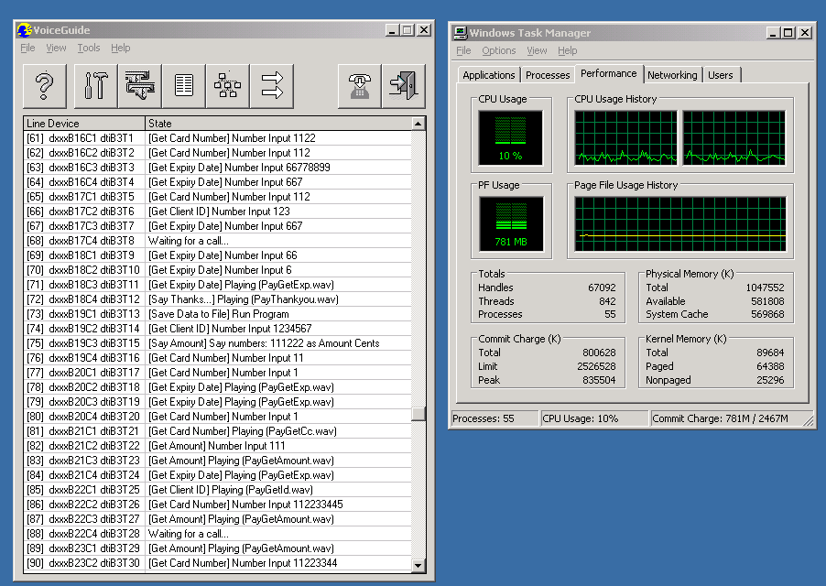Click the Help question mark toolbar icon in VoiceGuide

coord(45,86)
